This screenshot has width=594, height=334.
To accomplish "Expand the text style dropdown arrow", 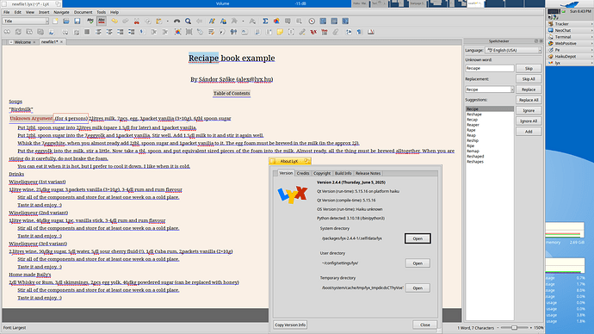I will [x=243, y=22].
